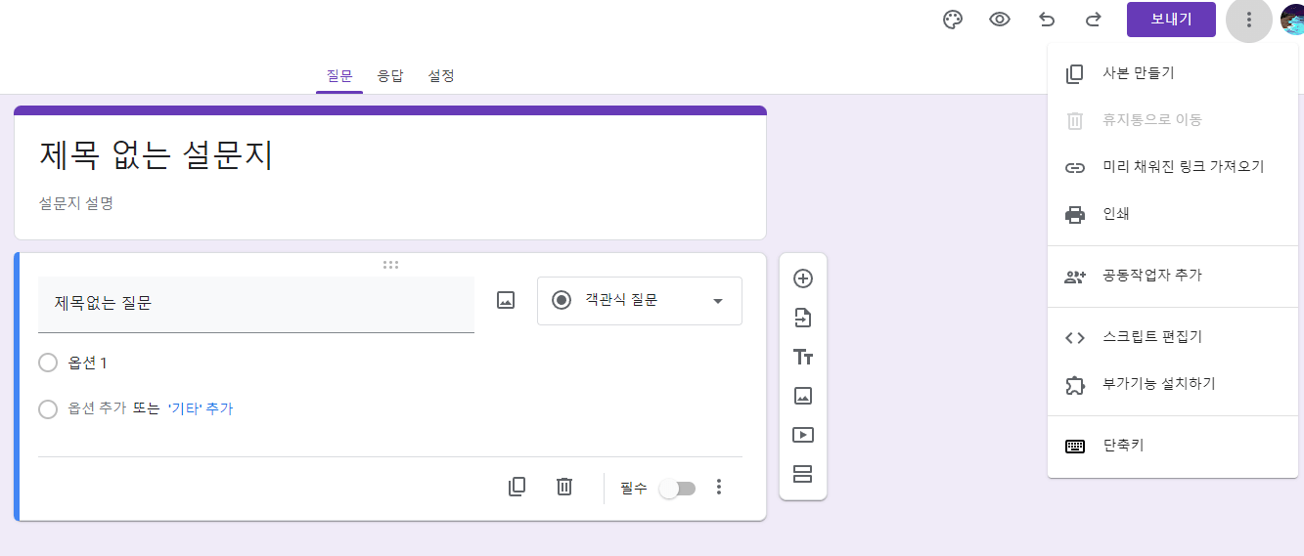Select 미리 채워진 링크 가져오기
This screenshot has height=556, width=1304.
pyautogui.click(x=1173, y=167)
